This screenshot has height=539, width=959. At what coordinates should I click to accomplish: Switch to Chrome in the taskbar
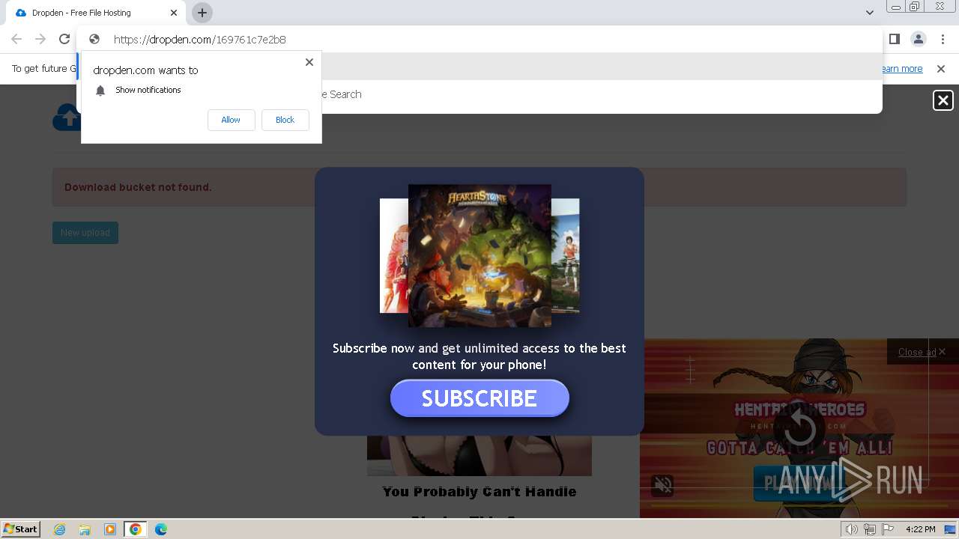[136, 529]
